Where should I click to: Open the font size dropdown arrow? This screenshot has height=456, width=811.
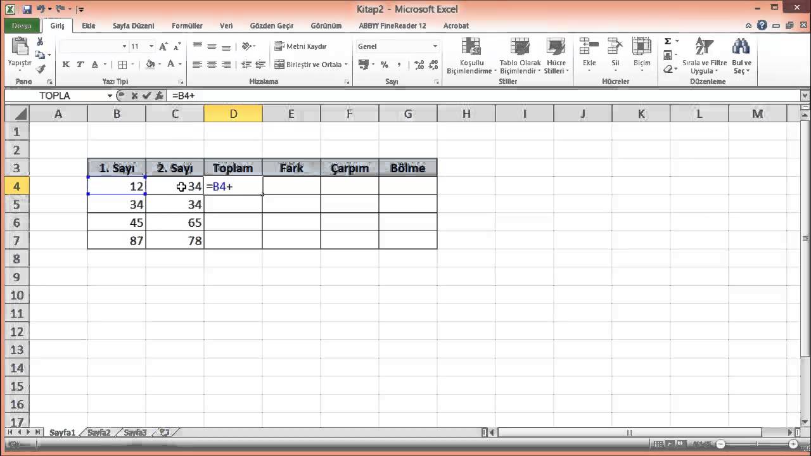151,46
